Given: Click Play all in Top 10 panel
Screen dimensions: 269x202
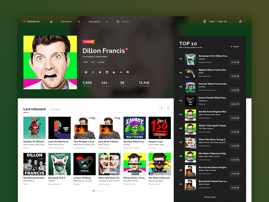Looking at the screenshot, I should 235,46.
